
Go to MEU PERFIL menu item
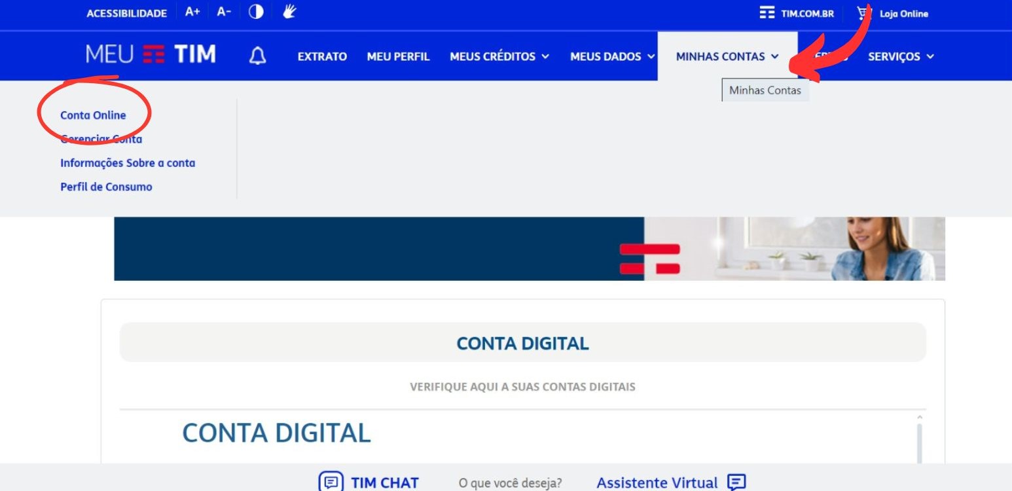click(398, 57)
